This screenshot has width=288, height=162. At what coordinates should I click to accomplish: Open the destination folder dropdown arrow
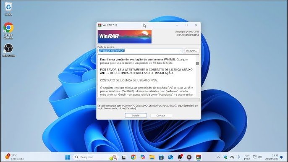[x=181, y=51]
